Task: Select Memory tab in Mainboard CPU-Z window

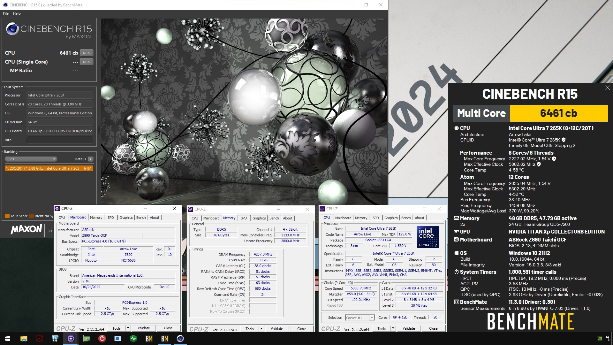Action: pos(96,218)
